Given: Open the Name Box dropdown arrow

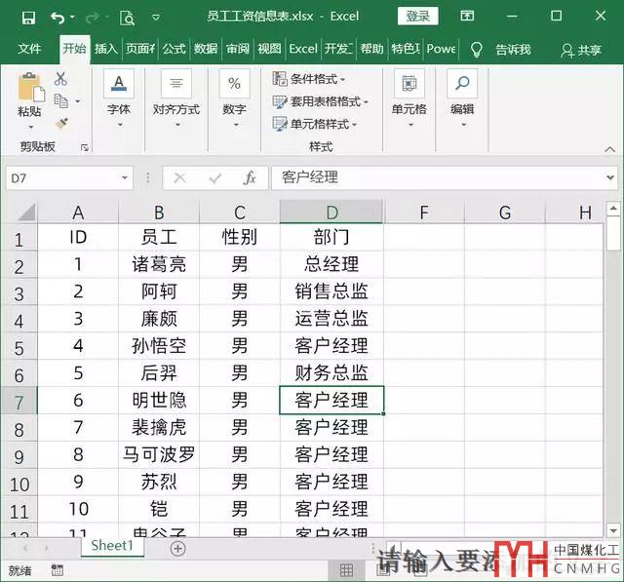Looking at the screenshot, I should coord(124,178).
